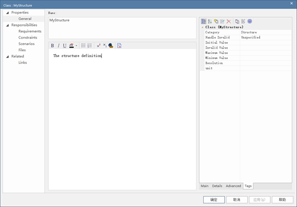The image size is (297, 207).
Task: Apply superscript formatting to notes text
Action: pos(98,45)
